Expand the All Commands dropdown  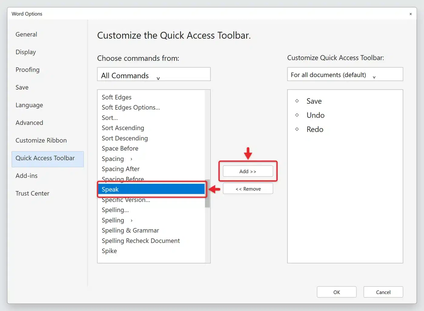pyautogui.click(x=154, y=74)
